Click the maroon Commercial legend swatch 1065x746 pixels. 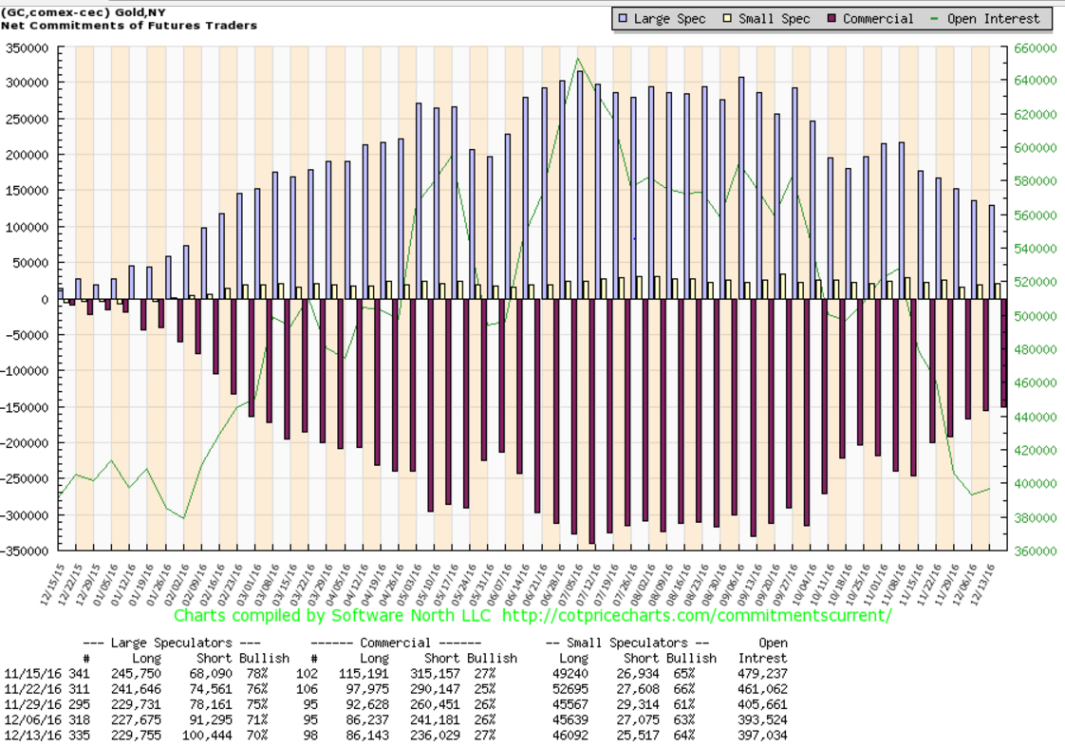pyautogui.click(x=831, y=19)
